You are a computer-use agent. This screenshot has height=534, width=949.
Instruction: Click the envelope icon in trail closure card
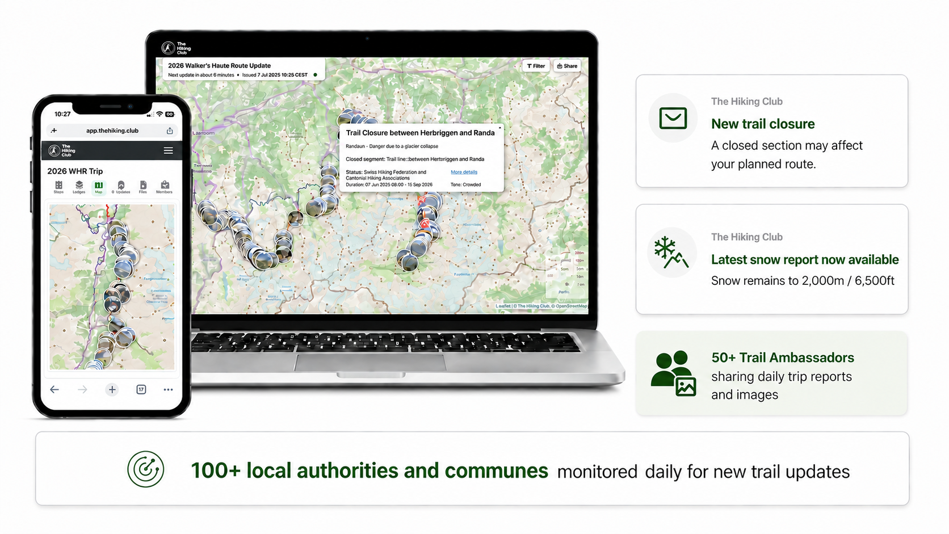[x=673, y=118]
